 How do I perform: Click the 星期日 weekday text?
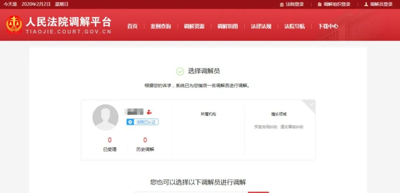tap(61, 4)
